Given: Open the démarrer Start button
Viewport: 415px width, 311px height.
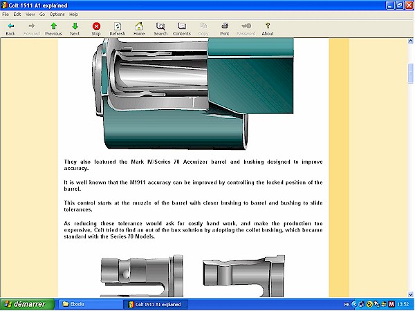Looking at the screenshot, I should (27, 304).
